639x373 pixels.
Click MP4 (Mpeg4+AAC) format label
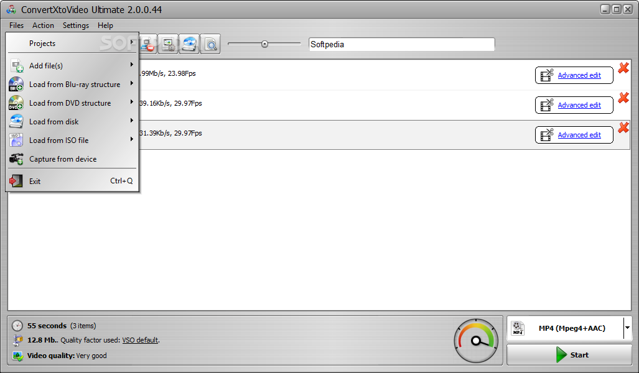(572, 328)
